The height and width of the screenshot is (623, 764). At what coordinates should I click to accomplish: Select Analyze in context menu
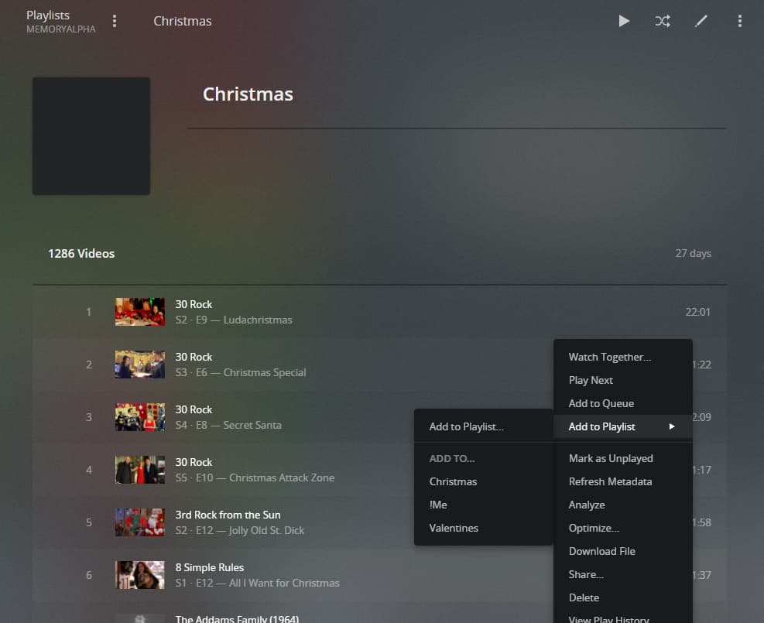point(622,505)
